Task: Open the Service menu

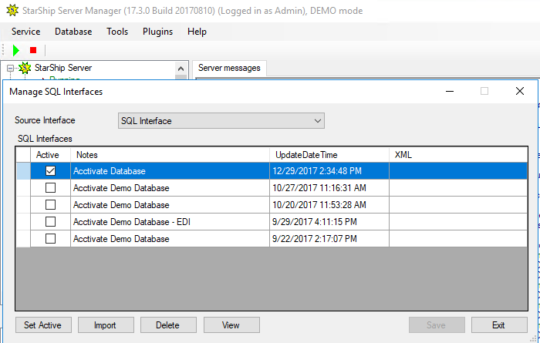Action: [25, 32]
